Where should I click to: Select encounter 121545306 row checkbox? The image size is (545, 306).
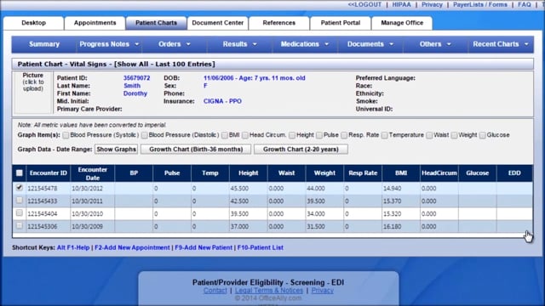tap(20, 225)
